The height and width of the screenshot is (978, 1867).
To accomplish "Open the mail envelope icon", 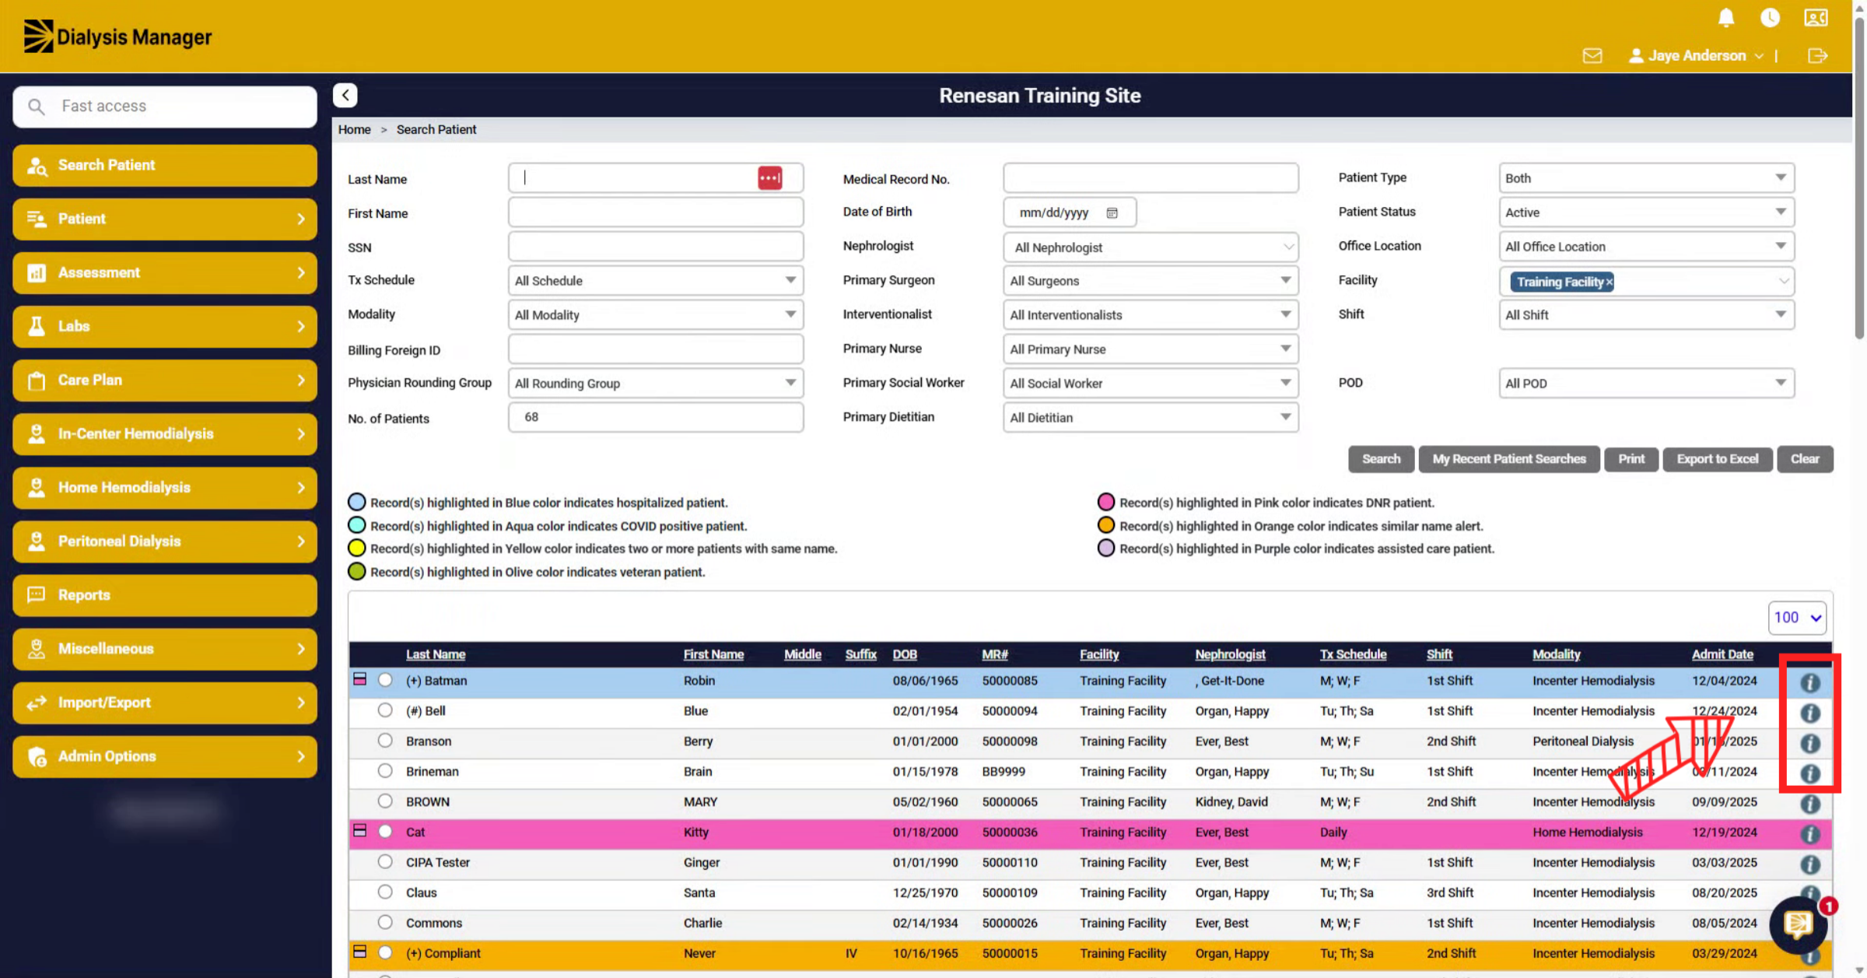I will 1592,55.
